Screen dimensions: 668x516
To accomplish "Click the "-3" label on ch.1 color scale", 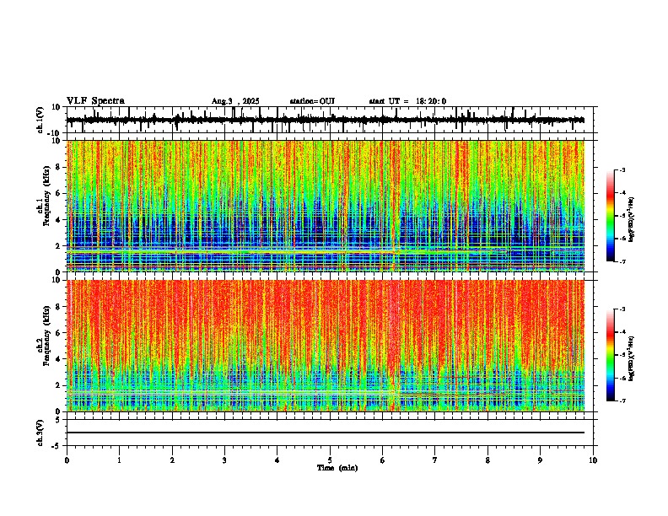I will [x=622, y=169].
